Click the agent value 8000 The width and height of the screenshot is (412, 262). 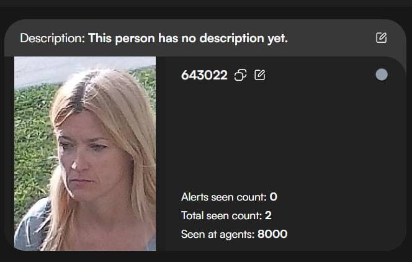272,234
